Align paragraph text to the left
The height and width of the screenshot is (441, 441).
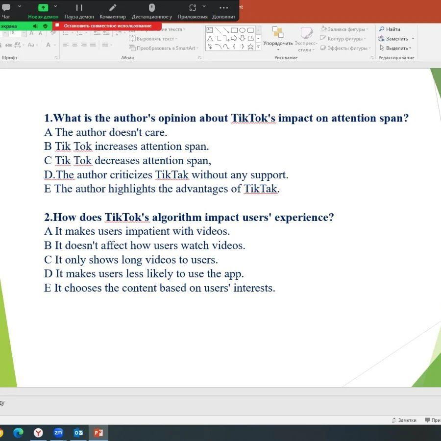(x=66, y=45)
